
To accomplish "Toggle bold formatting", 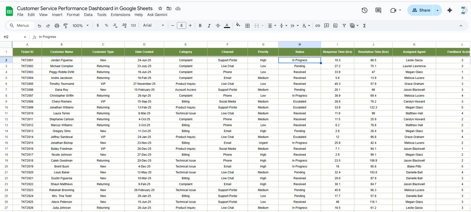I will 200,26.
